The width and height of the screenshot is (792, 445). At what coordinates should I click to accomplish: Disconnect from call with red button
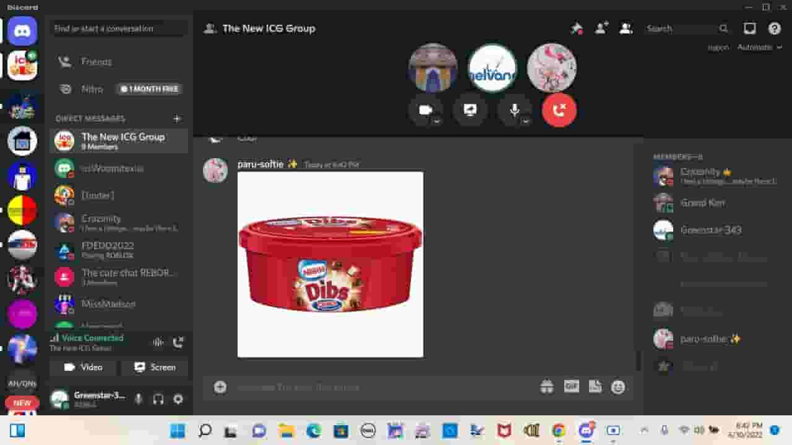pyautogui.click(x=559, y=110)
